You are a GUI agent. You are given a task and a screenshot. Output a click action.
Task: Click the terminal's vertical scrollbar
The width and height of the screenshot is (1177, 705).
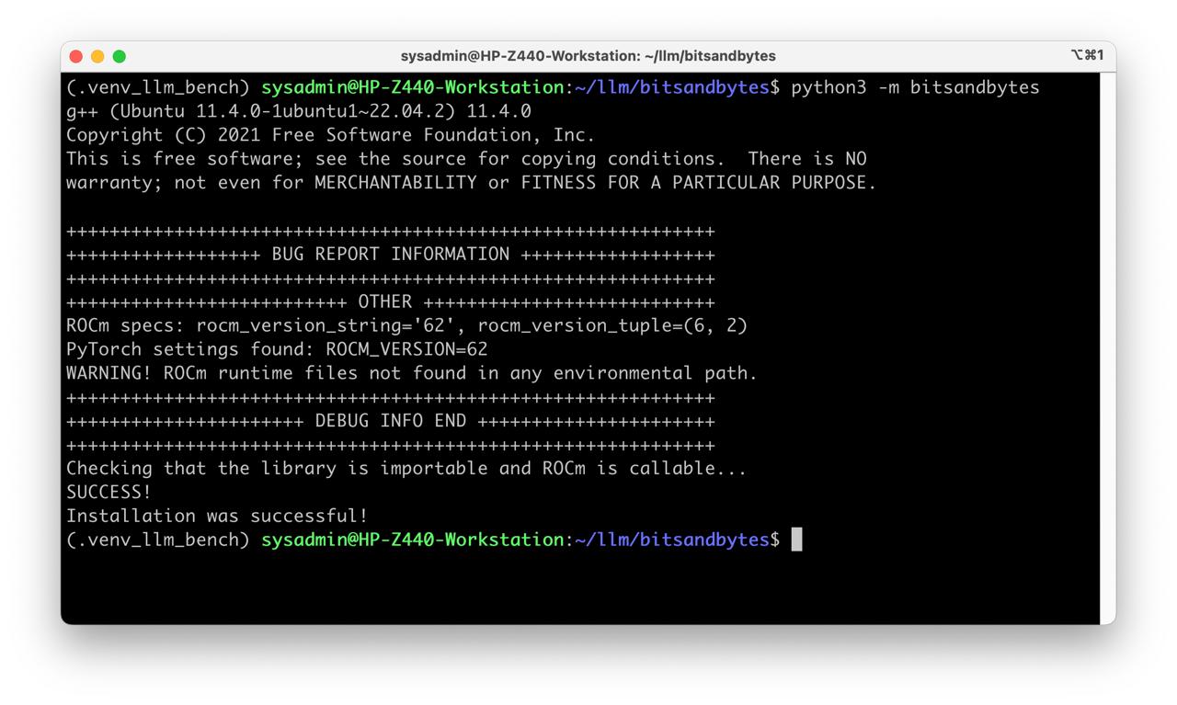point(1107,347)
